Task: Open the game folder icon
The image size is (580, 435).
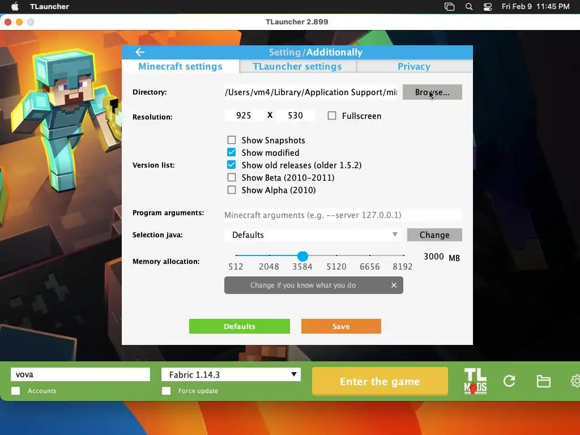Action: [x=543, y=381]
